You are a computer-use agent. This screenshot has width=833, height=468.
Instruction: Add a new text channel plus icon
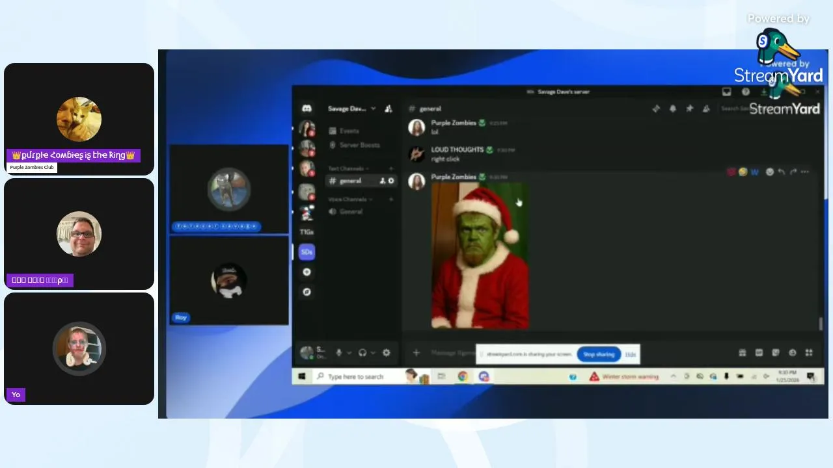coord(391,168)
